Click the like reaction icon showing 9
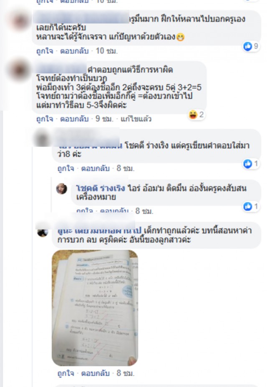The image size is (267, 387). point(247,46)
